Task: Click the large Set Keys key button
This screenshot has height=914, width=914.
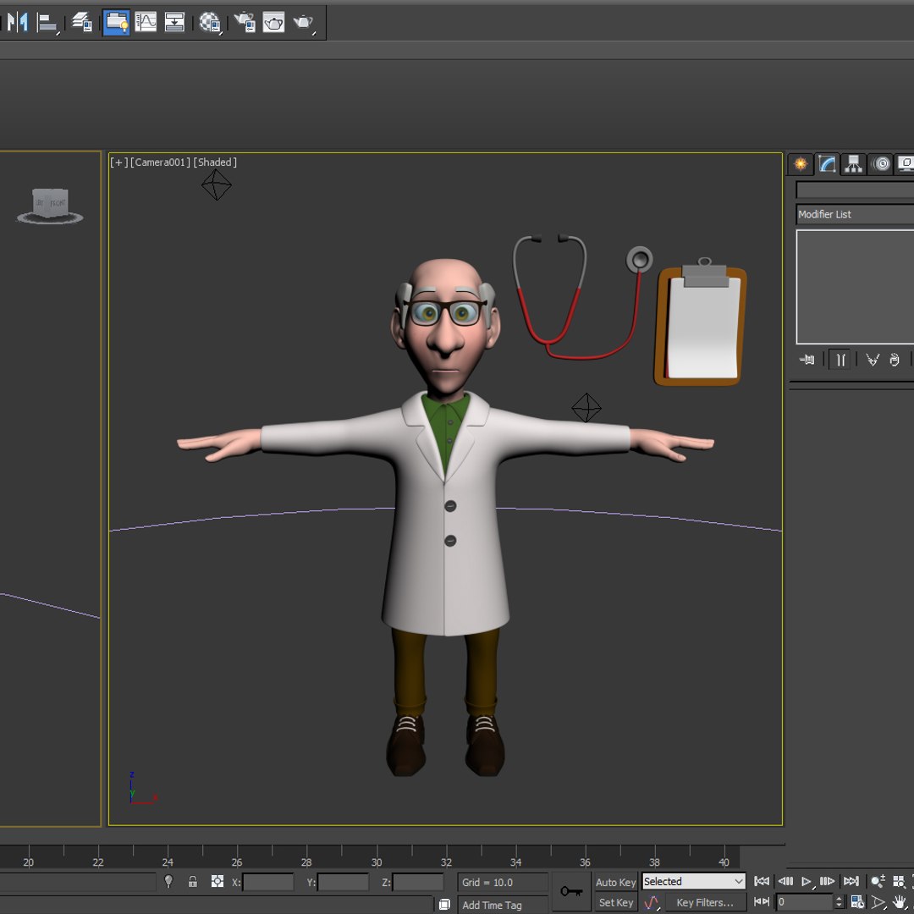Action: [x=571, y=890]
